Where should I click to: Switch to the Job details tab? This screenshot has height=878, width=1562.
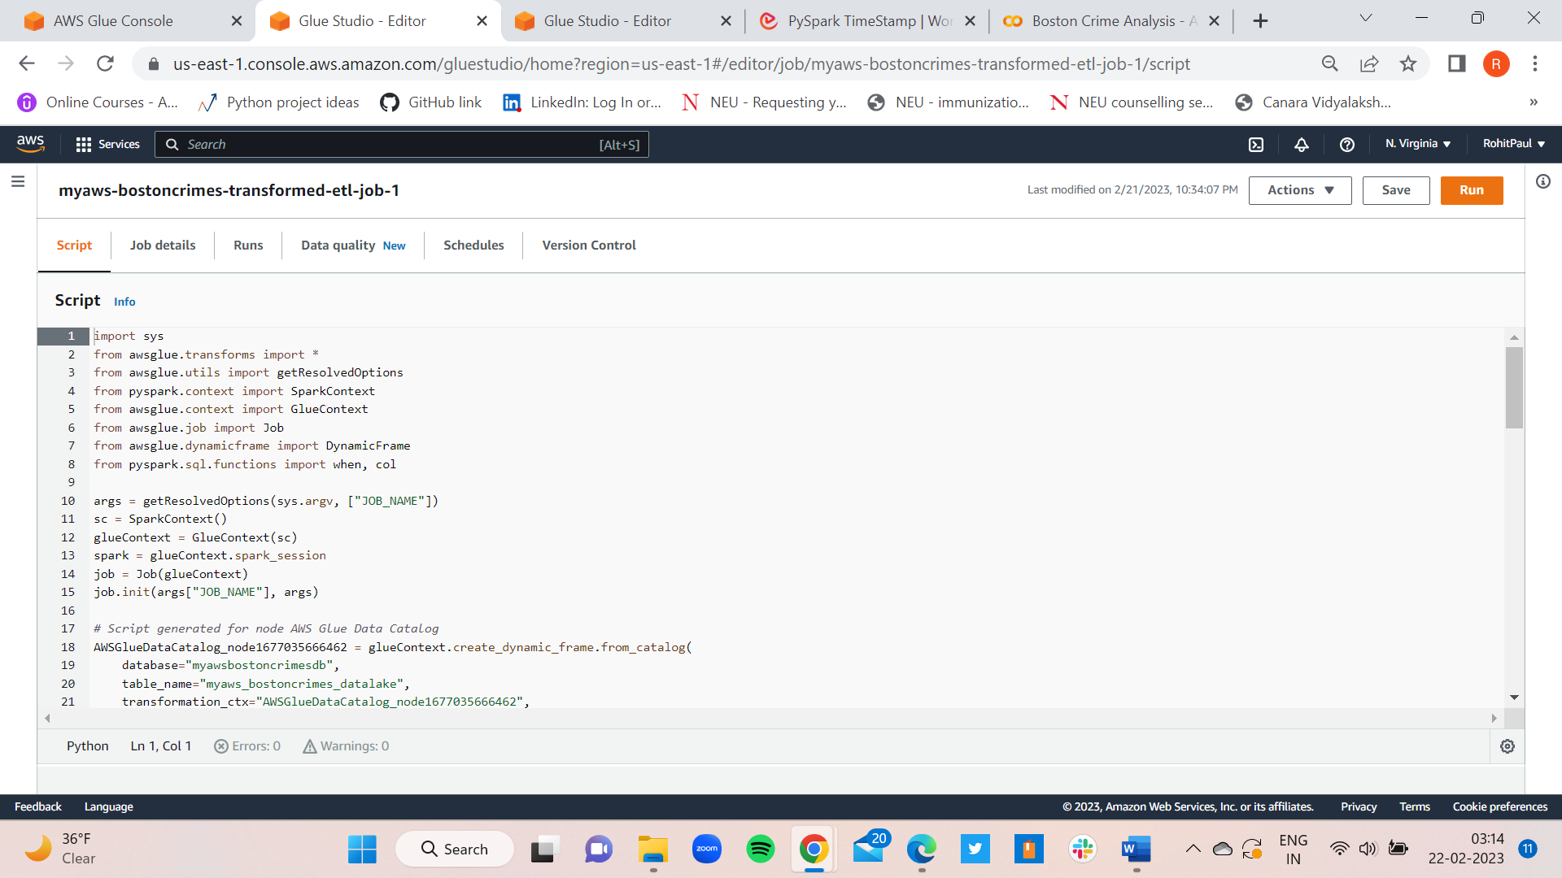(x=162, y=245)
